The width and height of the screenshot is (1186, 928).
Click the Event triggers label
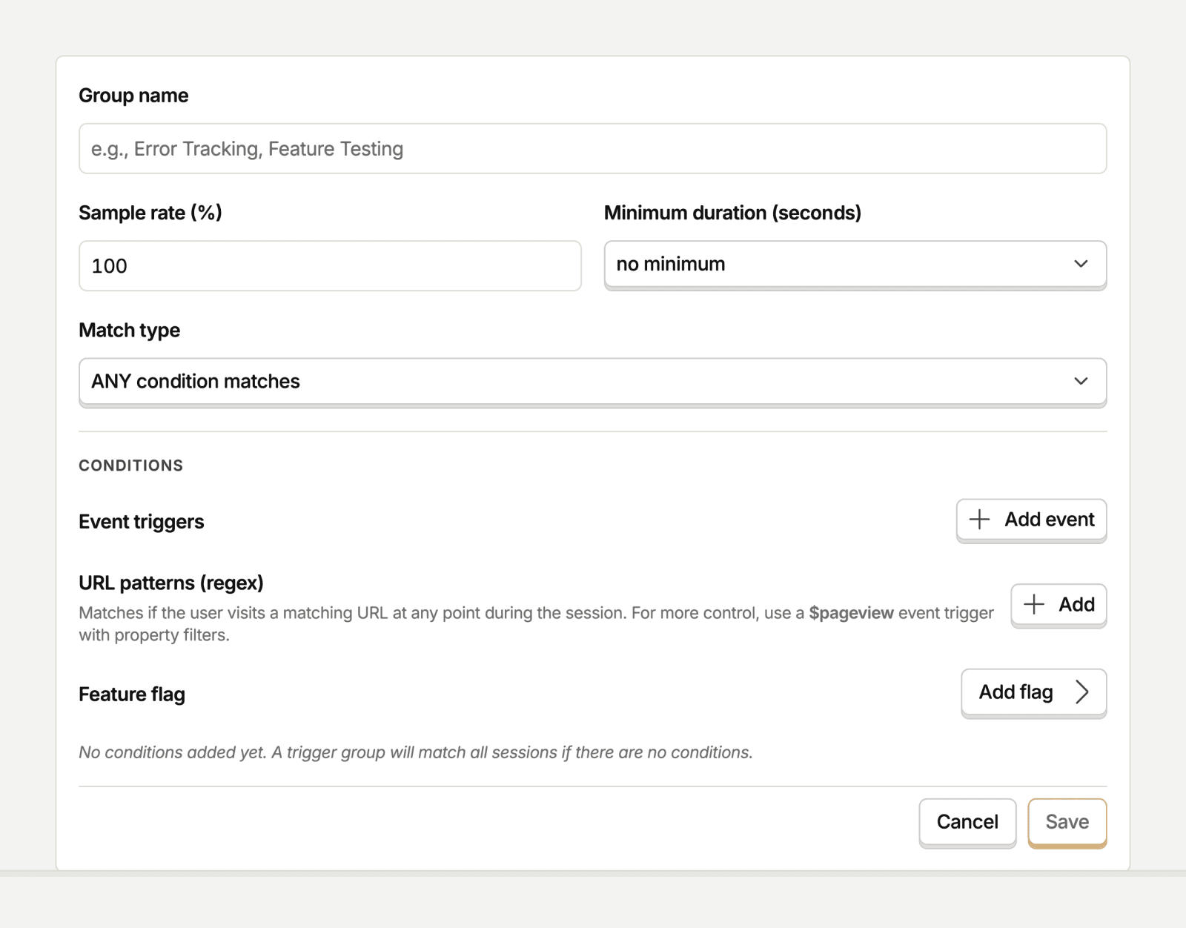pos(141,522)
